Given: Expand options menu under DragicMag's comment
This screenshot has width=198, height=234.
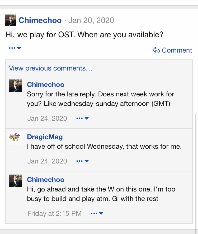Looking at the screenshot, I should pos(82,161).
